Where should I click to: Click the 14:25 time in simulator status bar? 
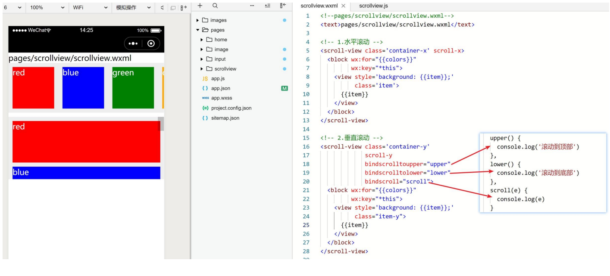[86, 30]
